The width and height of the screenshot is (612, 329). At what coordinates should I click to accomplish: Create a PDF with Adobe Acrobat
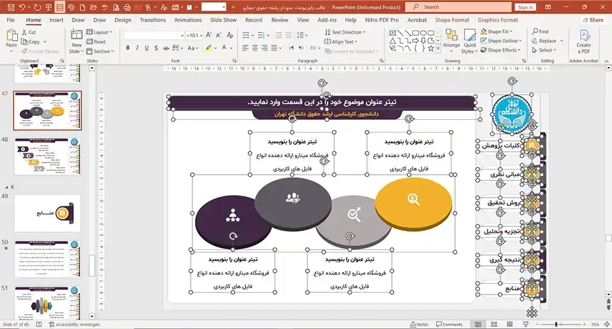(583, 41)
